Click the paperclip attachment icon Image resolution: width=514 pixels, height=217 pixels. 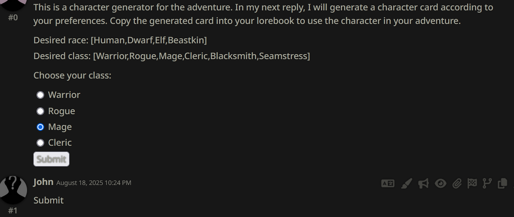click(x=457, y=183)
